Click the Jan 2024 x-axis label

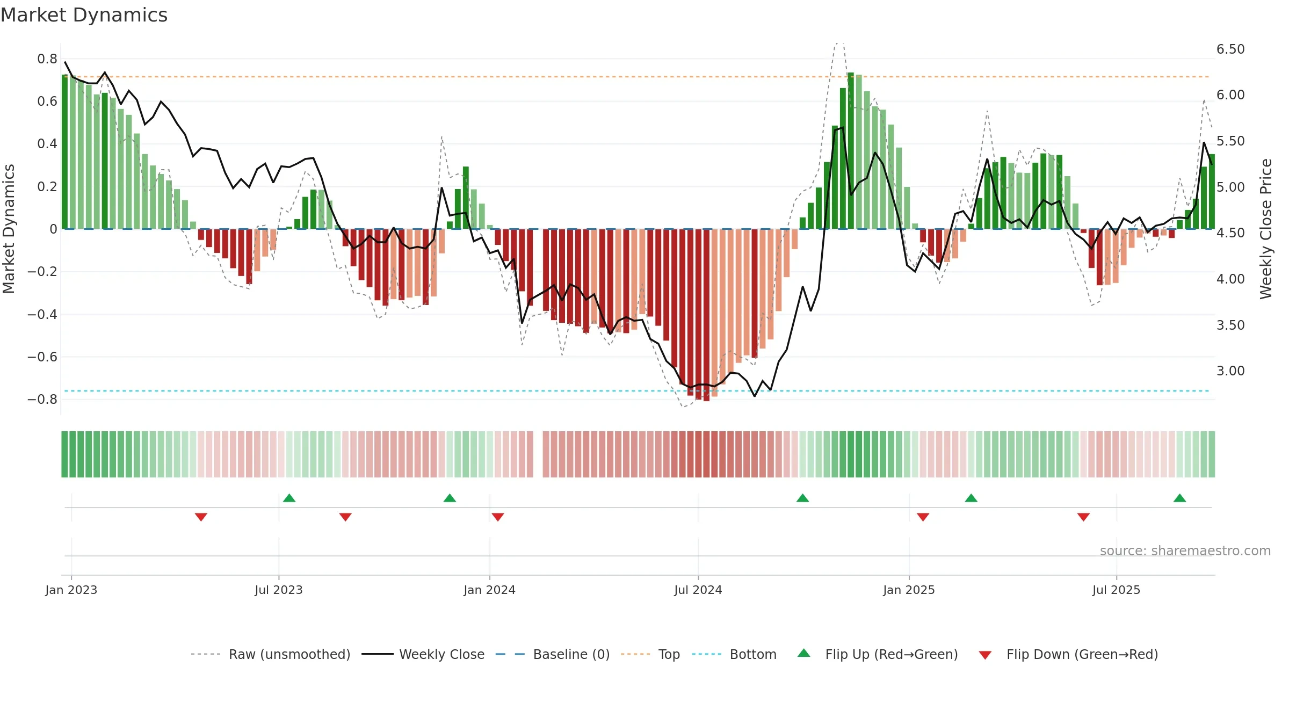pos(489,590)
